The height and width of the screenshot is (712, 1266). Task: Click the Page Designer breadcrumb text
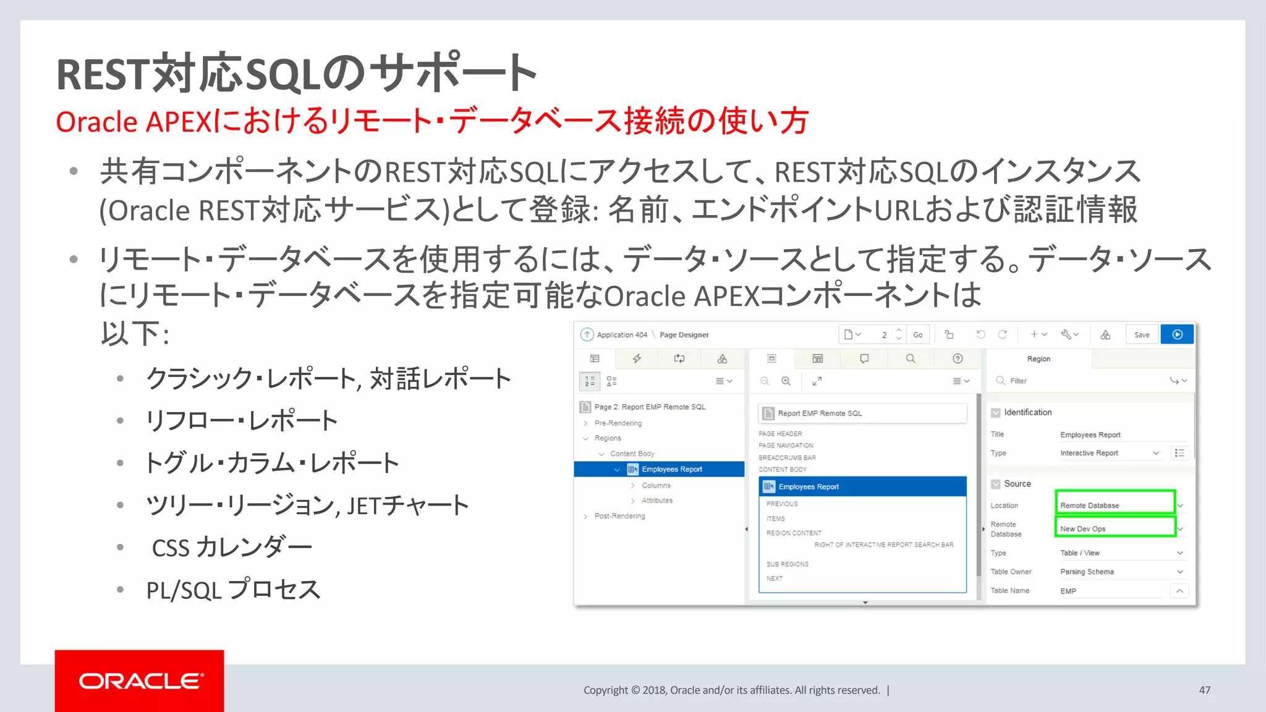(x=684, y=335)
